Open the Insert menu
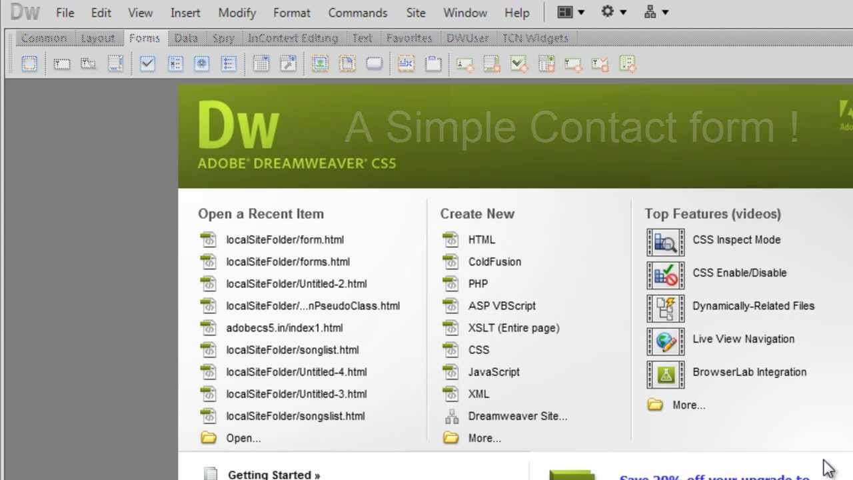The image size is (853, 480). click(185, 13)
